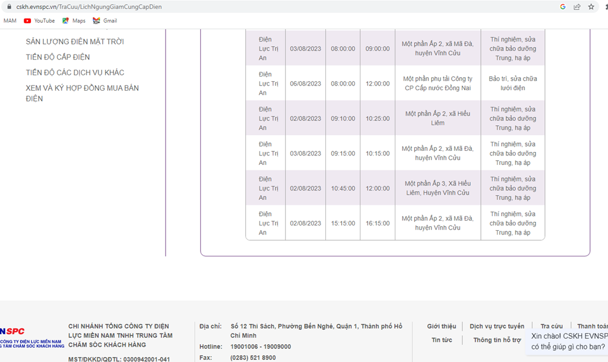Screen dimensions: 608x362
Task: Open the Tin tức footer link
Action: pos(442,340)
